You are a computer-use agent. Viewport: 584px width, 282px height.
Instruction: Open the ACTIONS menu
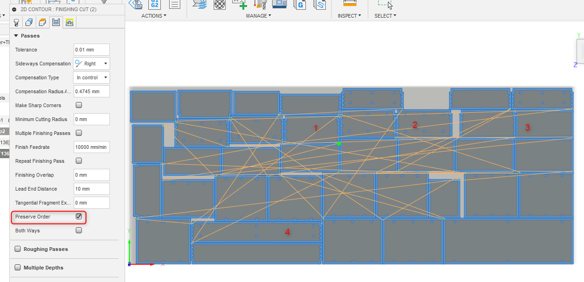(x=153, y=15)
